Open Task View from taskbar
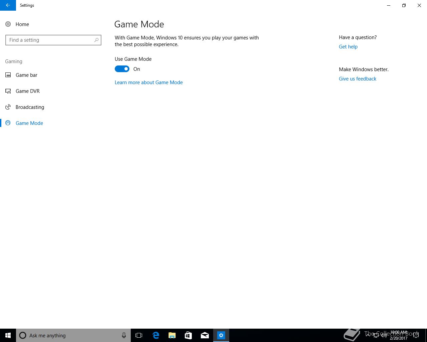This screenshot has width=427, height=342. coord(139,335)
